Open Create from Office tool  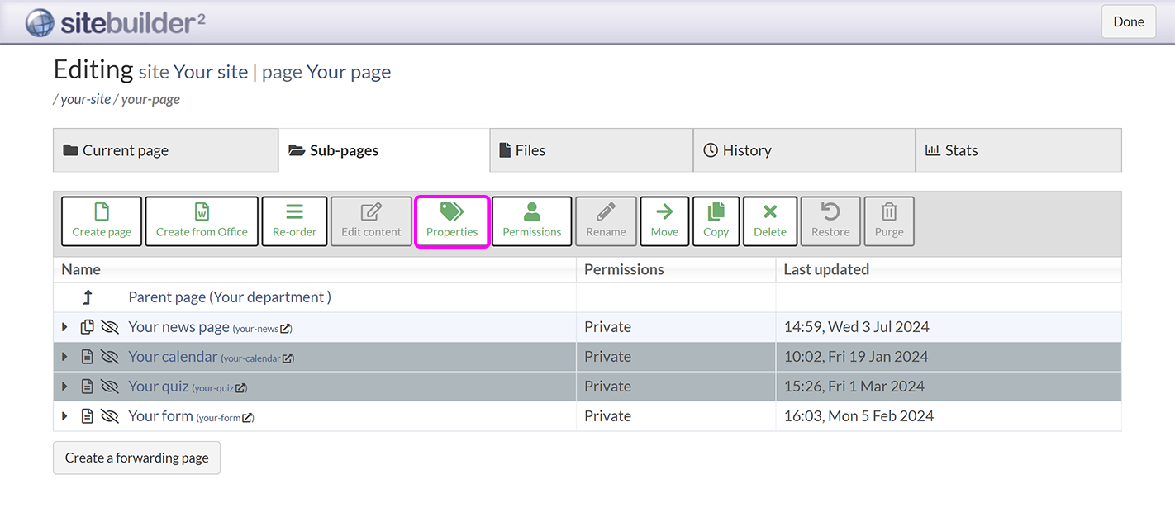coord(202,221)
